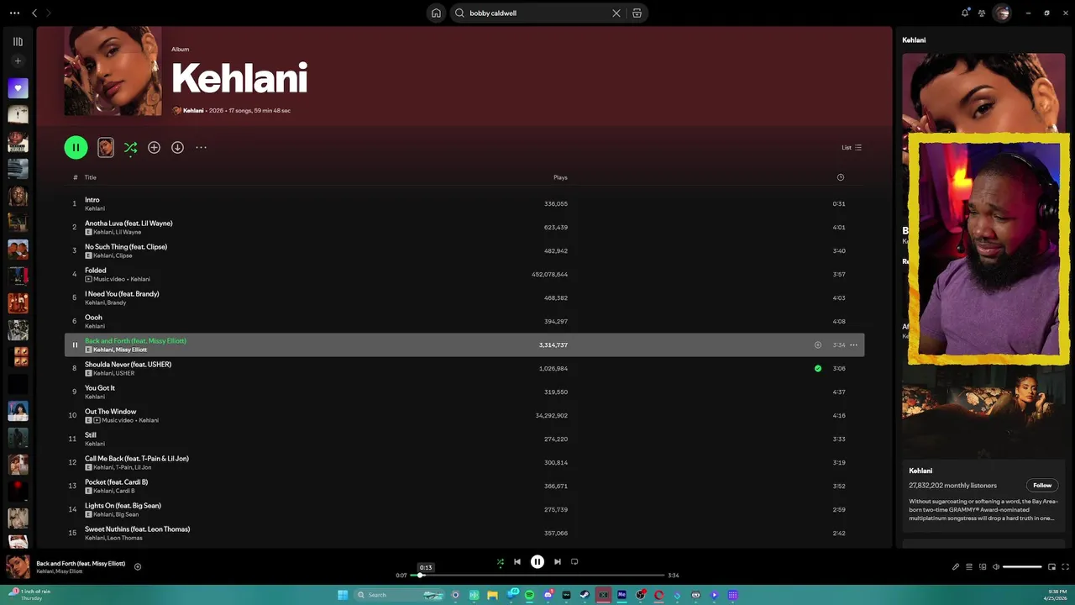This screenshot has height=605, width=1075.
Task: Navigate back with the left arrow
Action: [34, 13]
